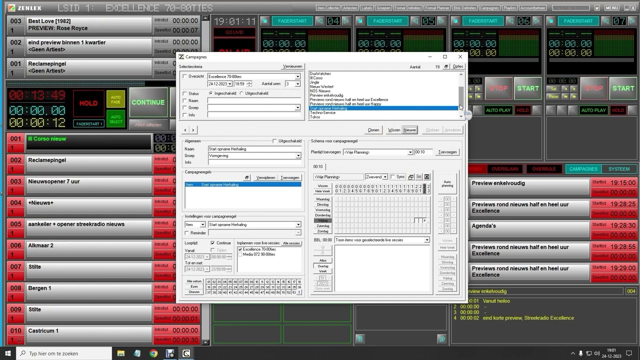
Task: Click next player arrow beside display 07
Action: [x=632, y=21]
